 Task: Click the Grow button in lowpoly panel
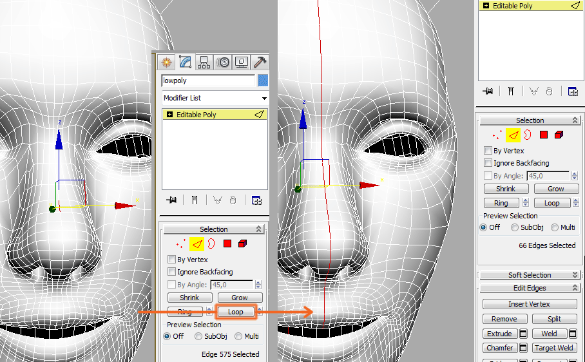coord(240,298)
